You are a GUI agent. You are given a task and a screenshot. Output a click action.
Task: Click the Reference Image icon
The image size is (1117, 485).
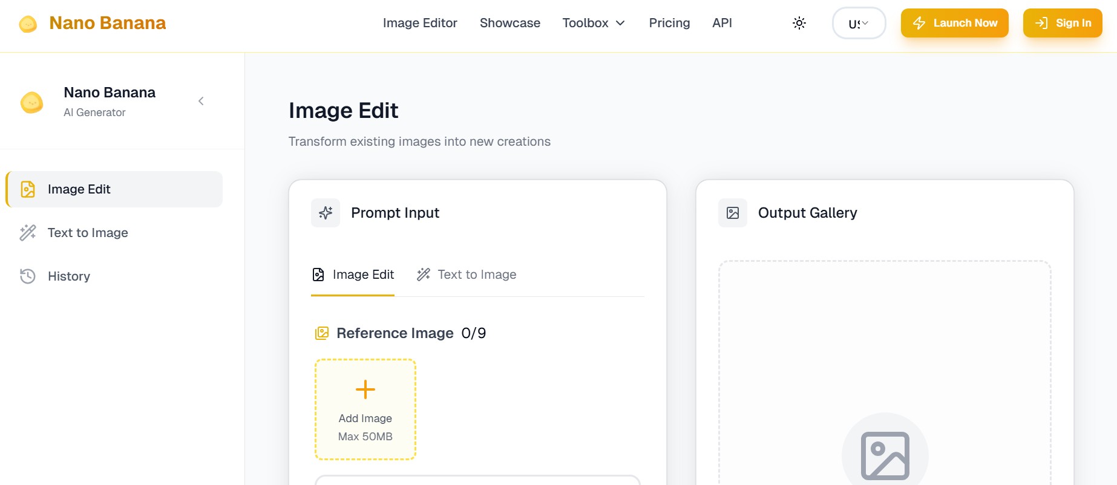point(321,333)
